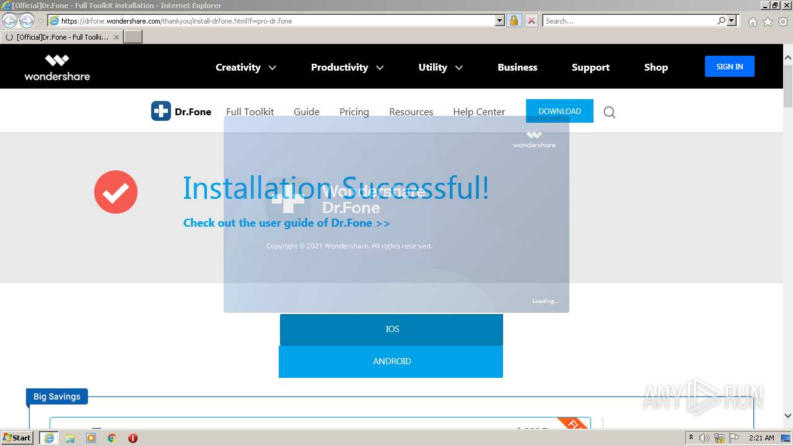The image size is (793, 446).
Task: Show hidden tray icons arrow
Action: 691,438
